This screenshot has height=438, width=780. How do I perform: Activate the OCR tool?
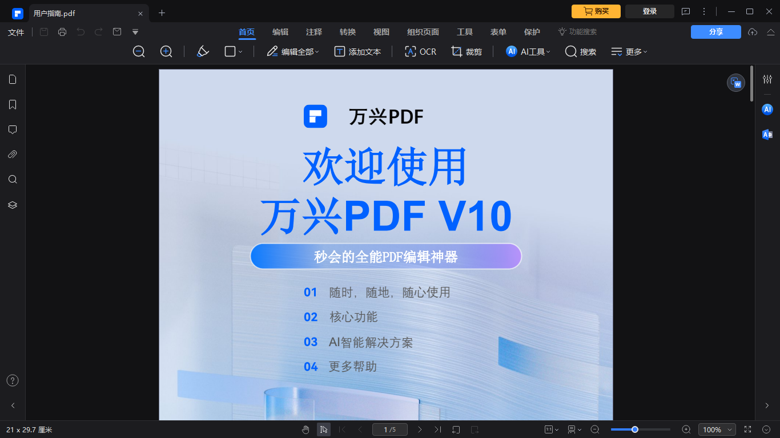coord(420,51)
